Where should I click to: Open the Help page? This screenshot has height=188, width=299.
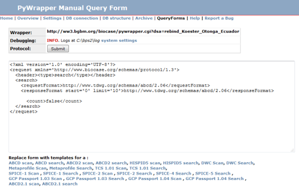[x=195, y=18]
